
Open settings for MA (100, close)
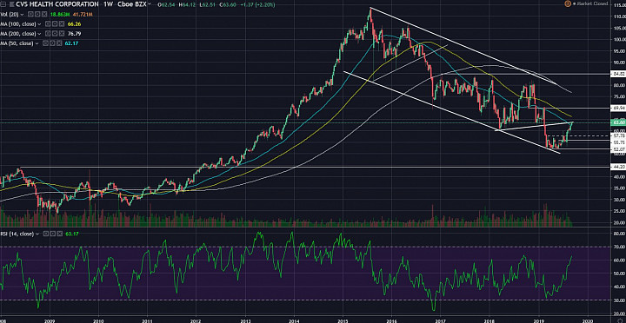(55, 24)
